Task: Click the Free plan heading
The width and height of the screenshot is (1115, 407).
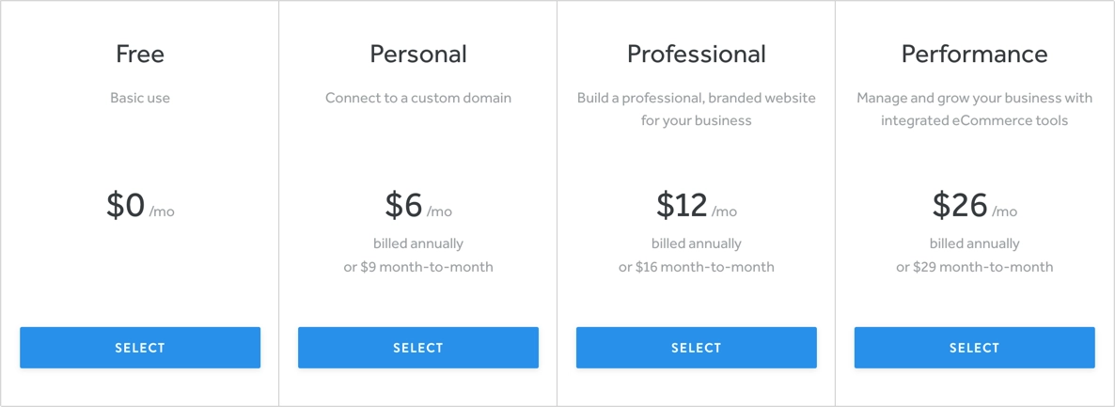Action: [140, 55]
